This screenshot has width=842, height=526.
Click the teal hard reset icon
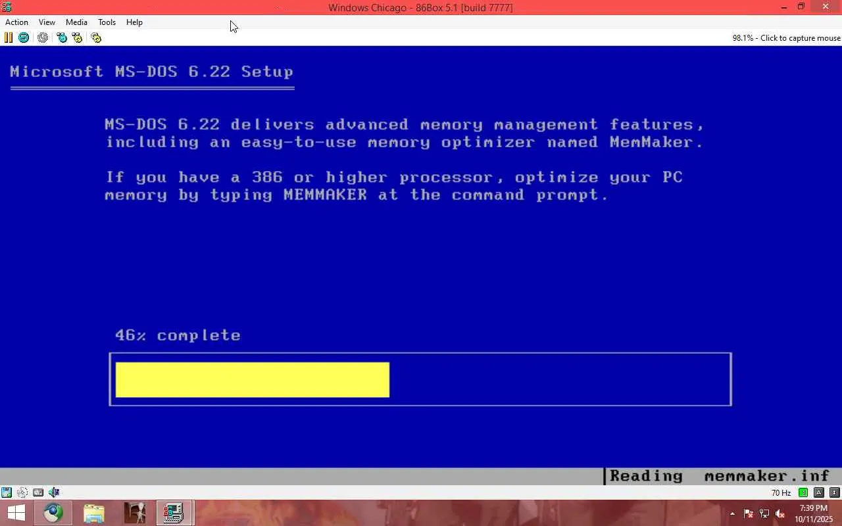coord(24,37)
